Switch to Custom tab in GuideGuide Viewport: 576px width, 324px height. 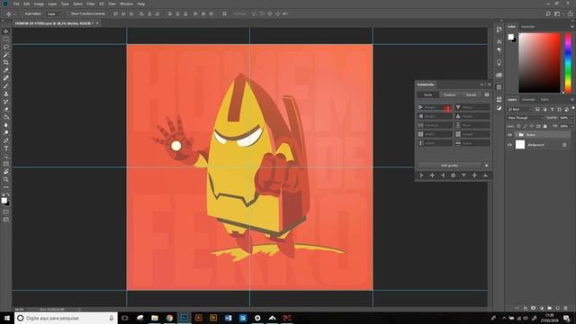450,94
